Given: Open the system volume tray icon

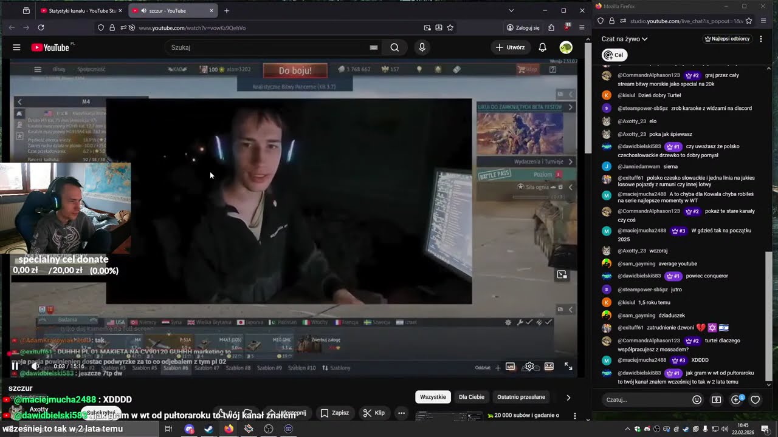Looking at the screenshot, I should (x=724, y=429).
